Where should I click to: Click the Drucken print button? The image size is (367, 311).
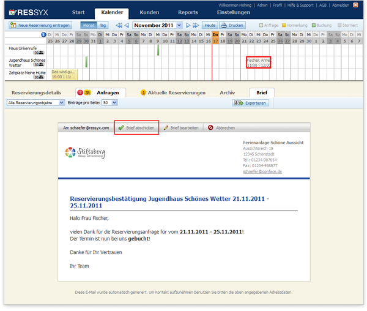pos(232,26)
